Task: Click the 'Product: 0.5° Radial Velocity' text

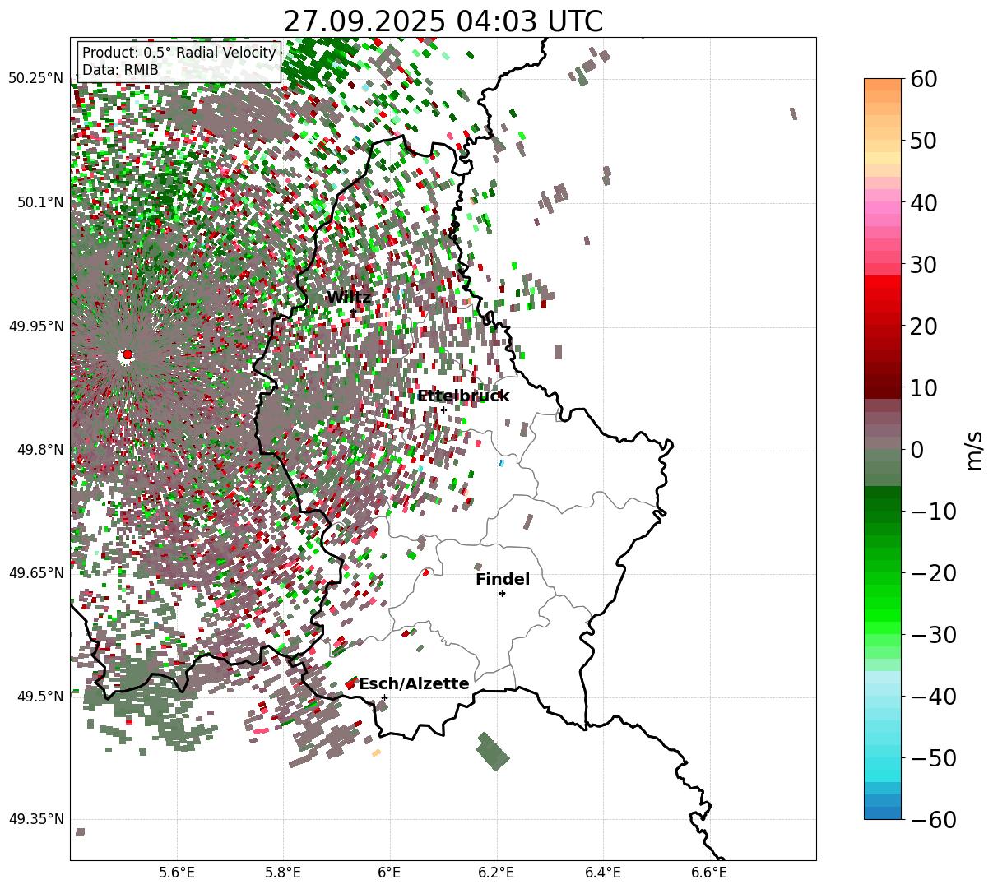Action: [x=179, y=53]
